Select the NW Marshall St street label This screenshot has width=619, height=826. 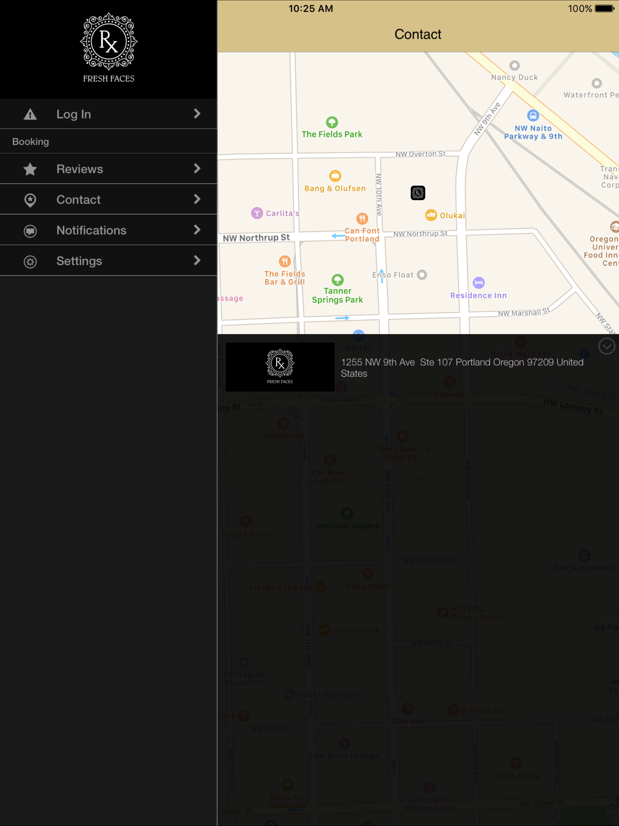524,312
